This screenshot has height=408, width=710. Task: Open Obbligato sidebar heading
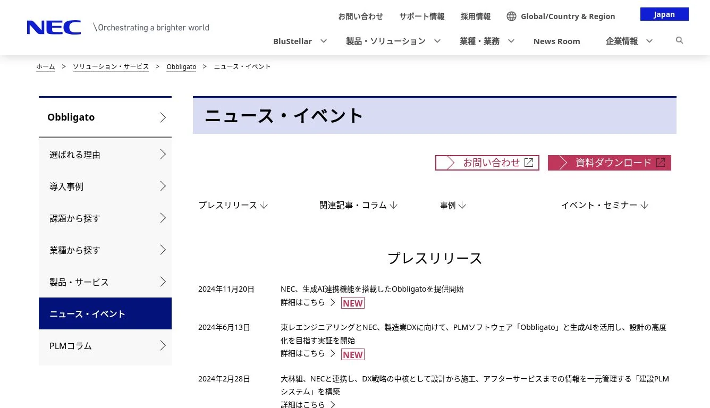click(x=105, y=117)
